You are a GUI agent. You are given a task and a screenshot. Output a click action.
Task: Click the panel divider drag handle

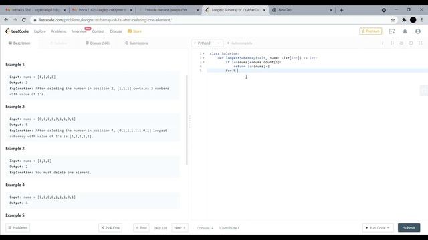[190, 121]
